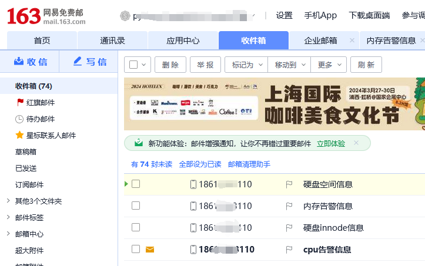Click the 删除 button
Image resolution: width=425 pixels, height=266 pixels.
pyautogui.click(x=170, y=65)
